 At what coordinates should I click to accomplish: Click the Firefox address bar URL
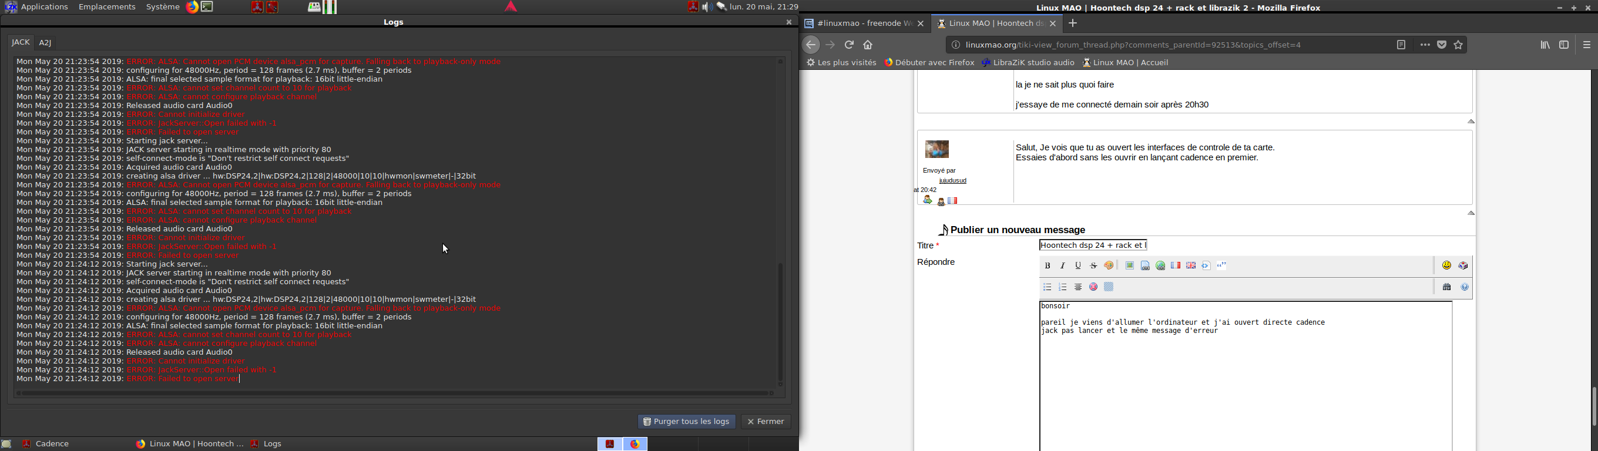point(1133,45)
